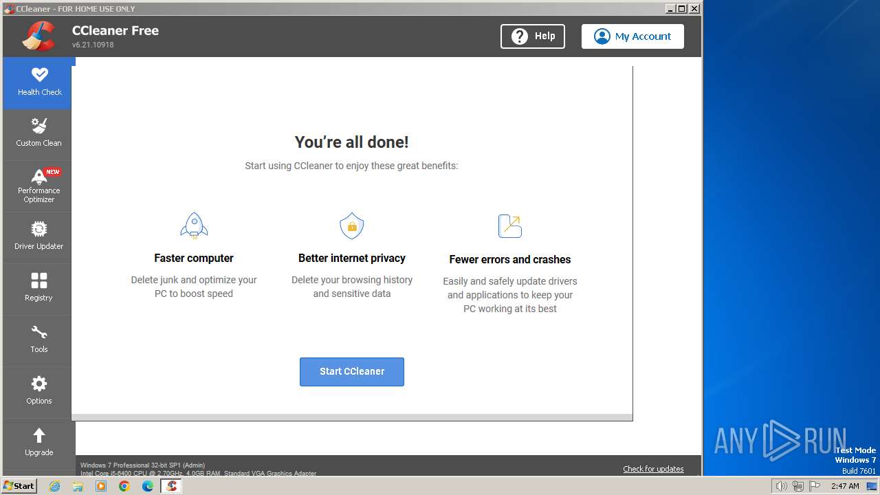Click the volume speaker tray icon
Image resolution: width=880 pixels, height=495 pixels.
(x=781, y=486)
